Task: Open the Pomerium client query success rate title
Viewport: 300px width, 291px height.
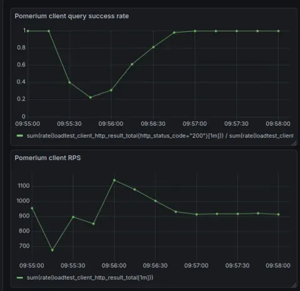Action: (72, 16)
